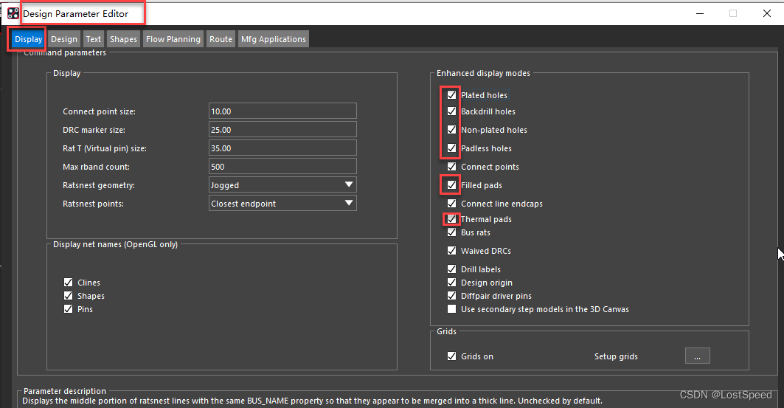The width and height of the screenshot is (784, 408).
Task: Click the Connect point size field
Action: (282, 111)
